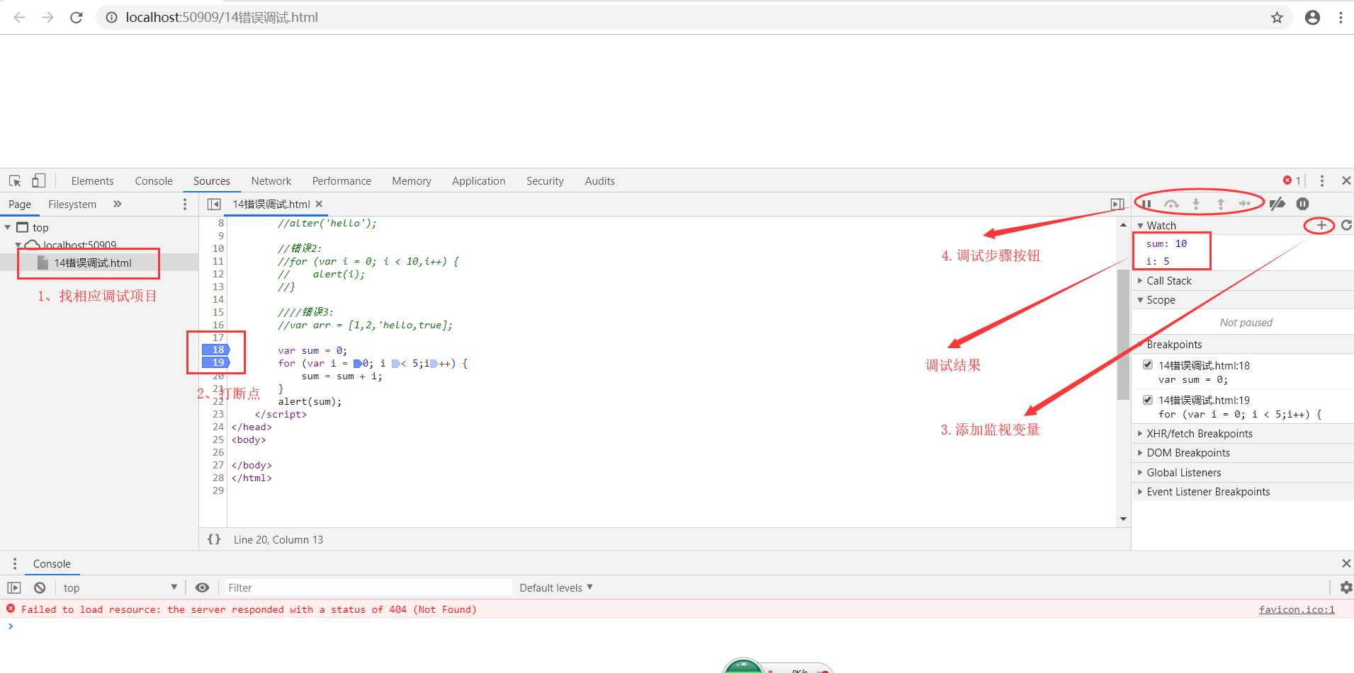Show more navigator tabs chevron
1354x673 pixels.
(118, 204)
